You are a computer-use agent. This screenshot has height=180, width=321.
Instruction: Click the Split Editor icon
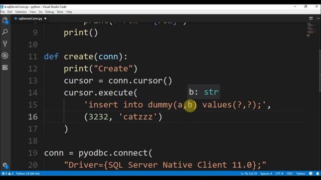click(311, 18)
